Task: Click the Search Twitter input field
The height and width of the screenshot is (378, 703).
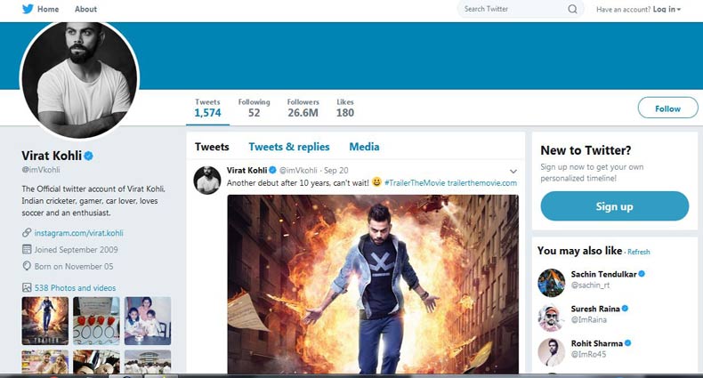Action: tap(513, 10)
